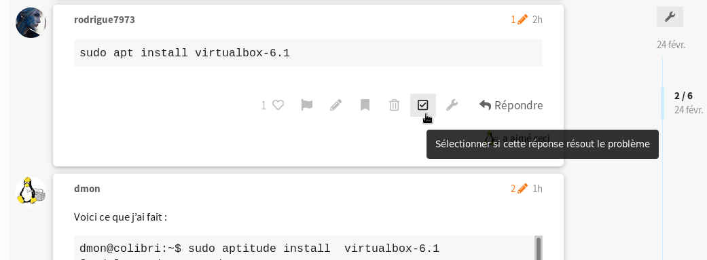Flag rodrigue7973's post
This screenshot has width=707, height=260.
tap(306, 105)
